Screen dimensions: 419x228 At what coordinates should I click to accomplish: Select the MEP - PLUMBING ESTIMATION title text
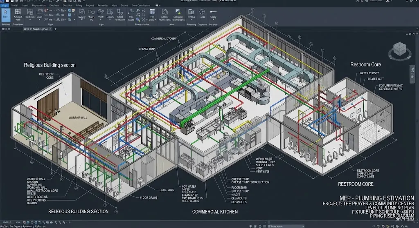(x=376, y=198)
